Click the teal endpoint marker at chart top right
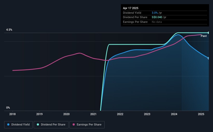Screen dimensions: 213x132 pyautogui.click(x=208, y=33)
